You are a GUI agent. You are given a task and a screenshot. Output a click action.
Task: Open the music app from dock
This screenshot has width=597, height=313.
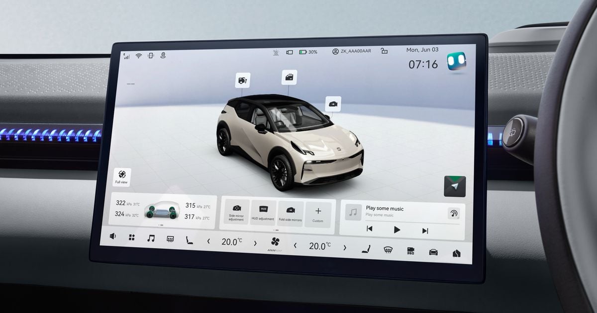[151, 238]
